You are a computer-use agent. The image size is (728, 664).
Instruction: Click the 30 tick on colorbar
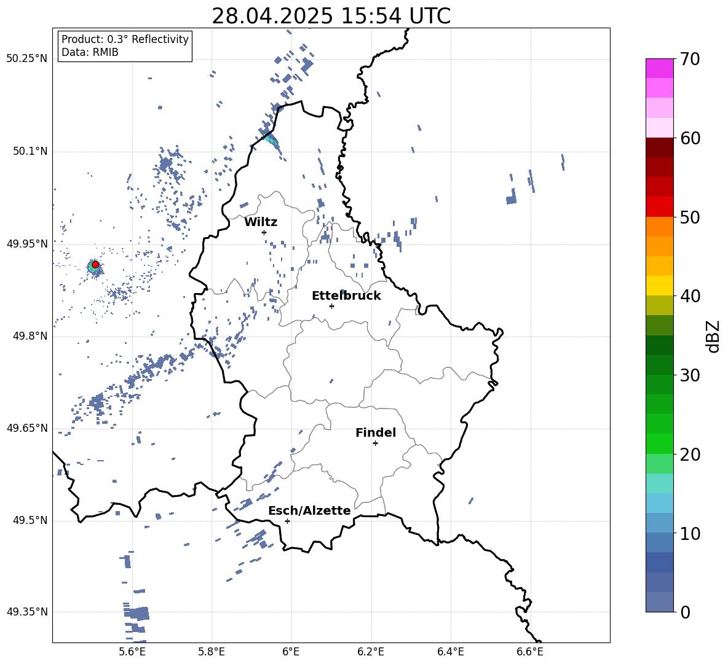pos(690,375)
